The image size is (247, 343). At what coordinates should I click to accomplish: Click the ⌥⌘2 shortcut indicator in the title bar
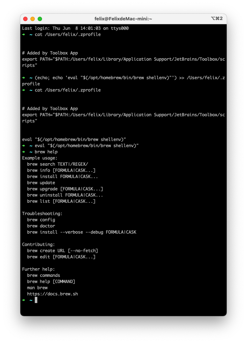click(217, 19)
